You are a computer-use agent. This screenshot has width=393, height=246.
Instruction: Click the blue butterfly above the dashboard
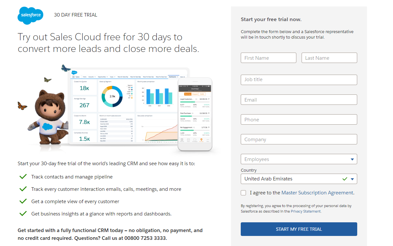tap(66, 68)
